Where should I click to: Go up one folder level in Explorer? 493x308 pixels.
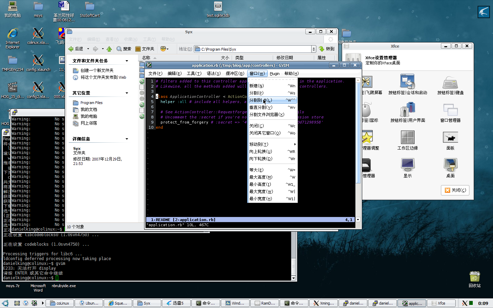[109, 49]
